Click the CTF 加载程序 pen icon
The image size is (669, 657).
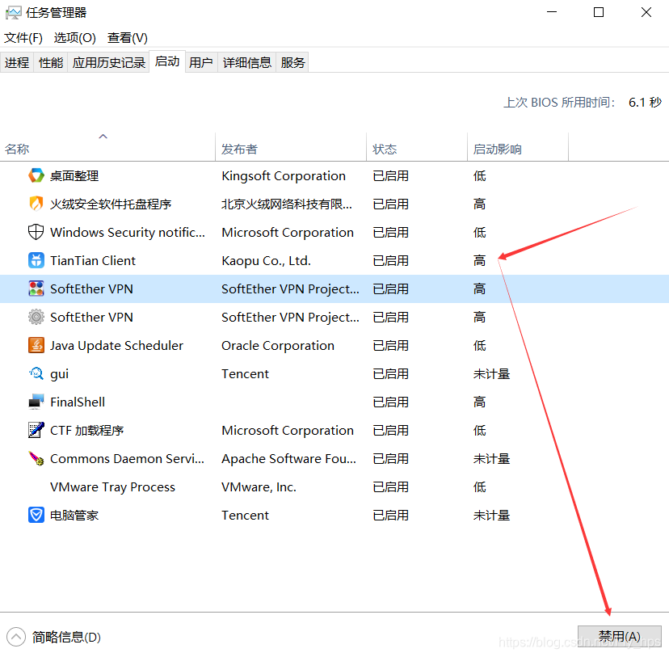pyautogui.click(x=36, y=430)
